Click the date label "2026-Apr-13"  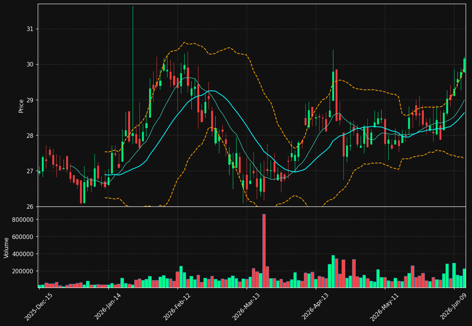[315, 307]
